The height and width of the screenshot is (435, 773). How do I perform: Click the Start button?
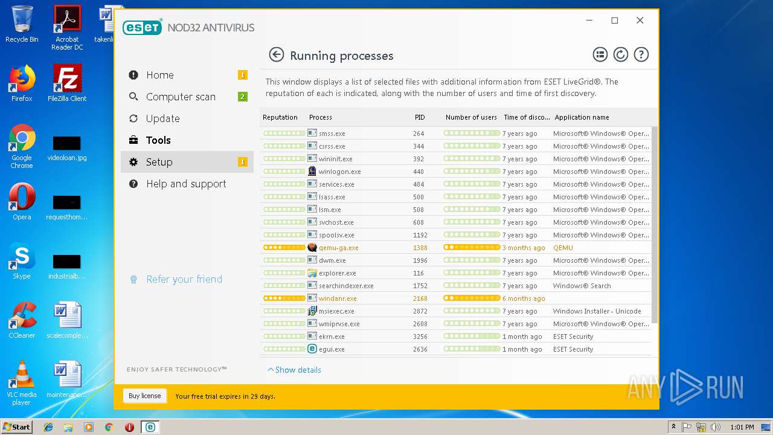point(16,427)
